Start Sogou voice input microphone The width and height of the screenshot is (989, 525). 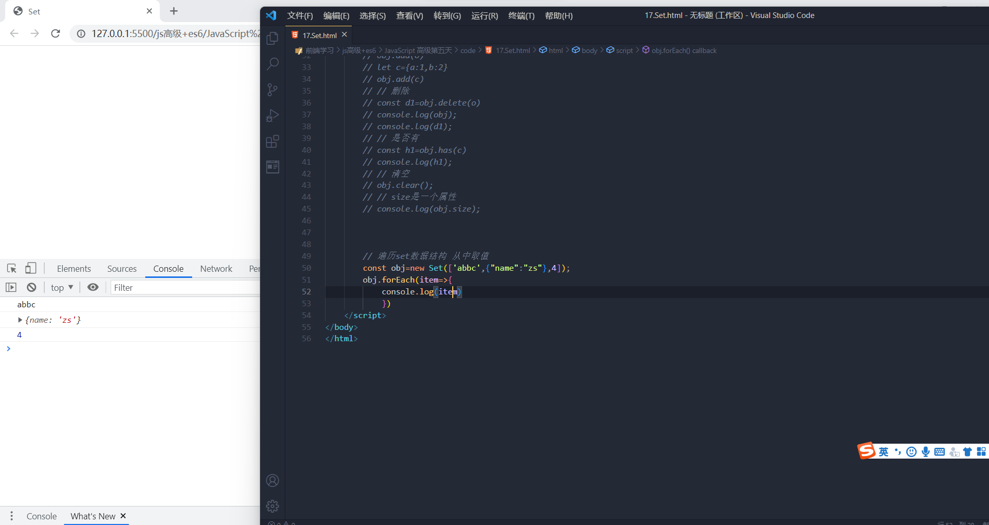click(926, 452)
